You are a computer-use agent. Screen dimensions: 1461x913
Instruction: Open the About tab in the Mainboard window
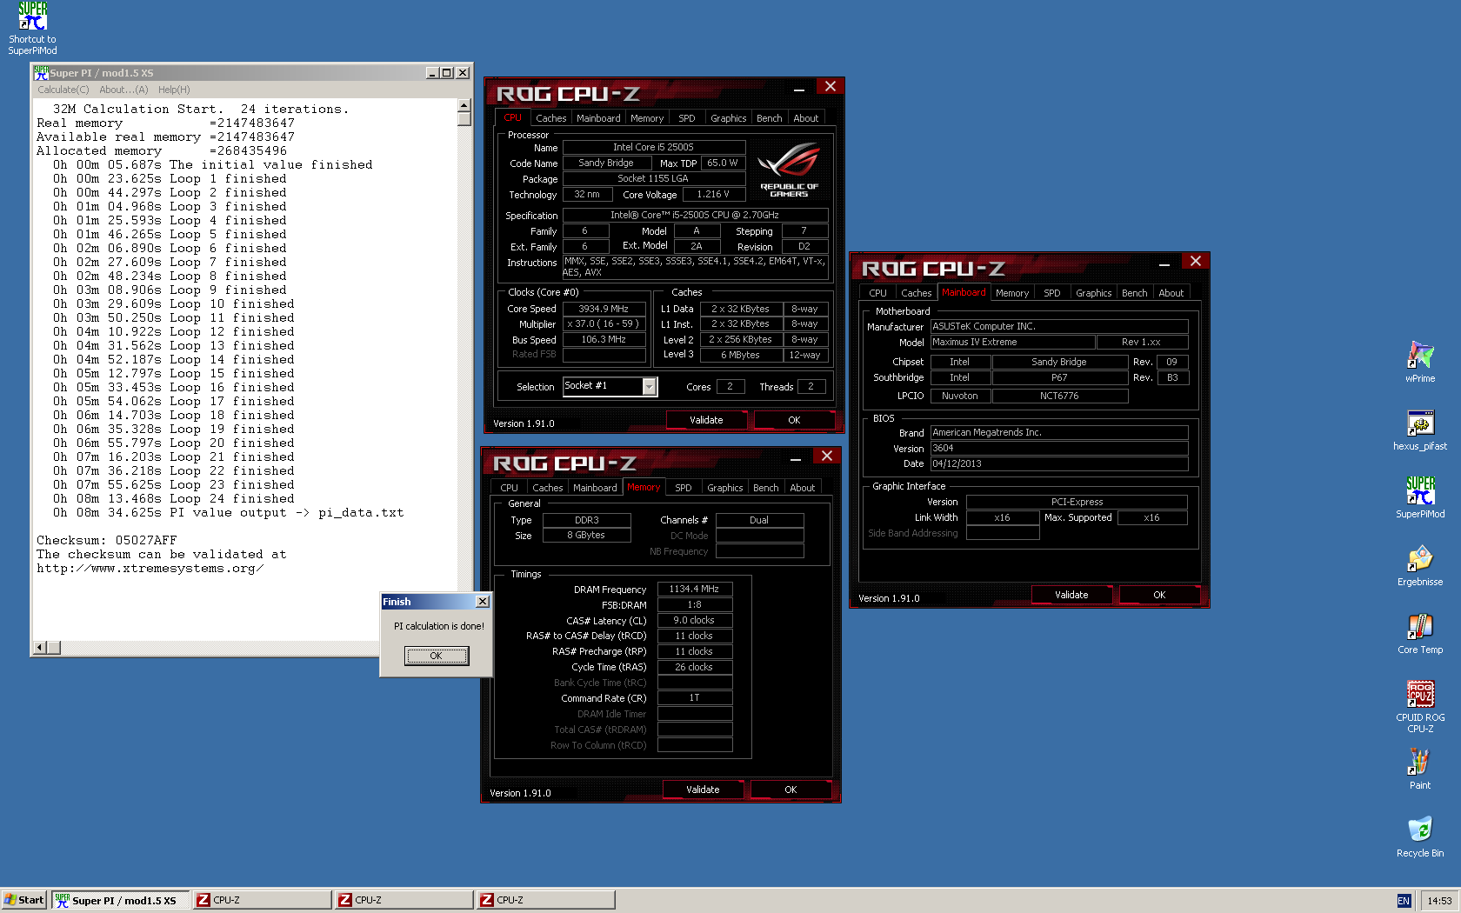[1171, 293]
